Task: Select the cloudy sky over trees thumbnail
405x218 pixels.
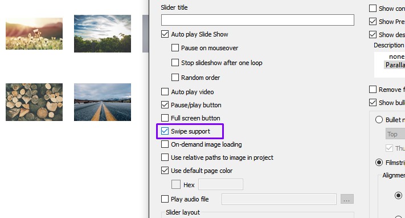Action: (103, 34)
